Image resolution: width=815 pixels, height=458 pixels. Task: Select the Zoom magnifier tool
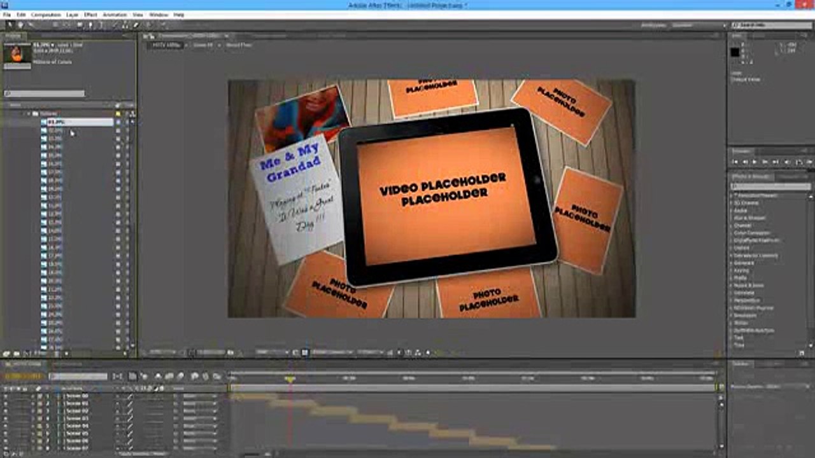click(x=30, y=25)
